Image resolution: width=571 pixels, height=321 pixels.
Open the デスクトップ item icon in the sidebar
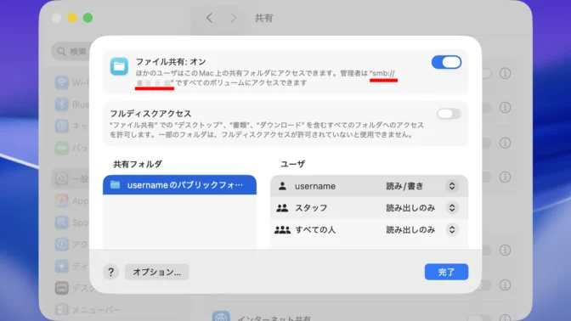pyautogui.click(x=62, y=288)
